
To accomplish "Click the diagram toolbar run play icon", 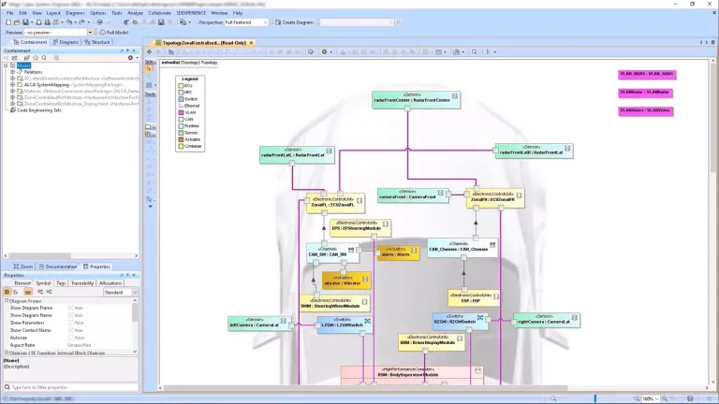I will pos(489,51).
